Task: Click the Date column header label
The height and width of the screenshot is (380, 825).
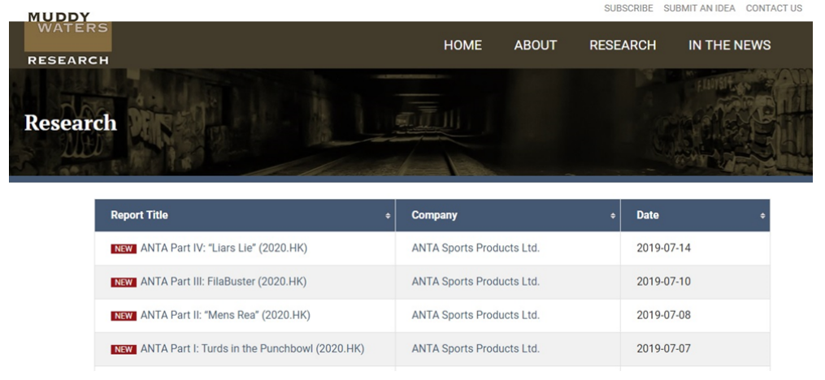Action: click(648, 215)
